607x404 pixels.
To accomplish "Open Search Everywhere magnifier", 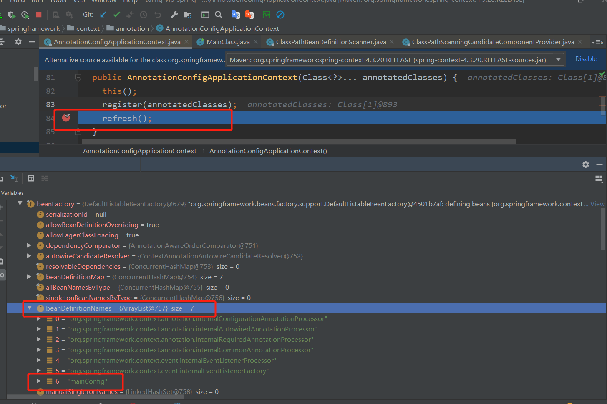I will point(219,15).
